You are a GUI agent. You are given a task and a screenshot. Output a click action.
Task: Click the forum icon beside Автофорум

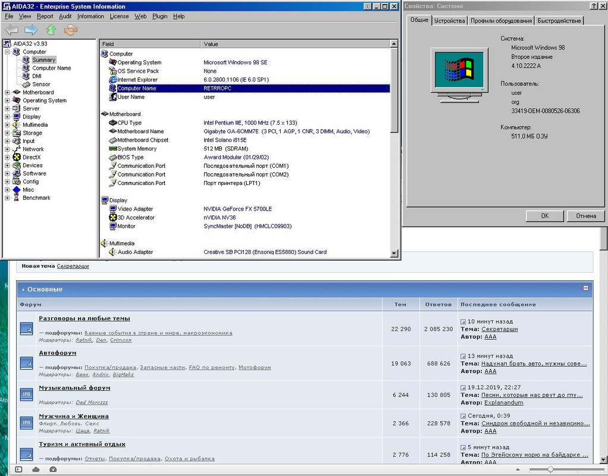click(26, 363)
